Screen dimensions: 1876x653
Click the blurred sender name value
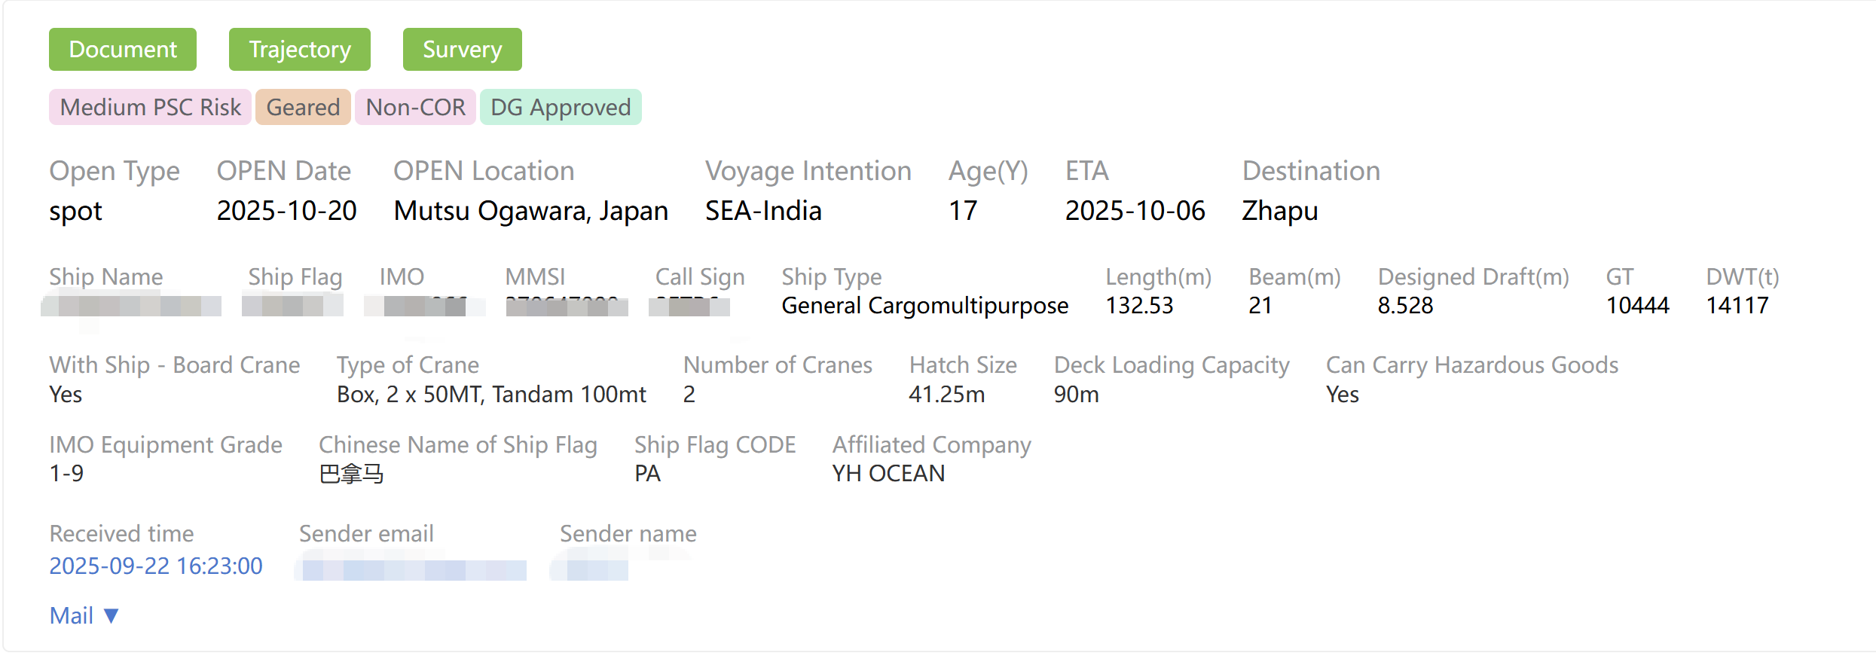coord(595,569)
